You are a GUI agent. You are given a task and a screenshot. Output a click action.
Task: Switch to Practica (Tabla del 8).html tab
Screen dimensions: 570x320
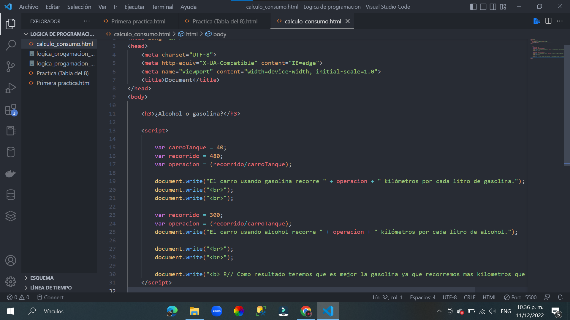225,21
